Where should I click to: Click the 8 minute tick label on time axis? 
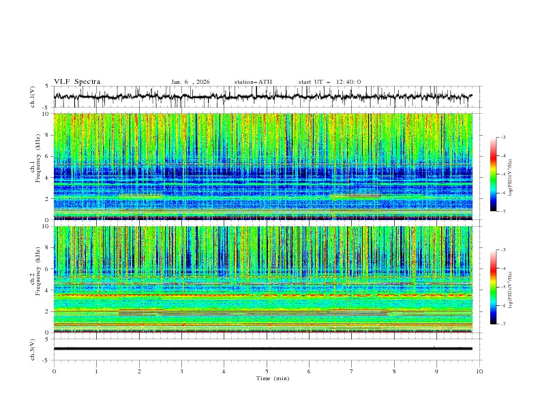394,371
